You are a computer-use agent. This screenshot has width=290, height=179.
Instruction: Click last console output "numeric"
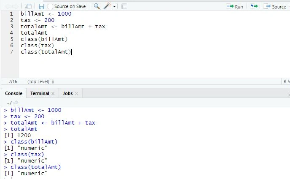click(32, 173)
